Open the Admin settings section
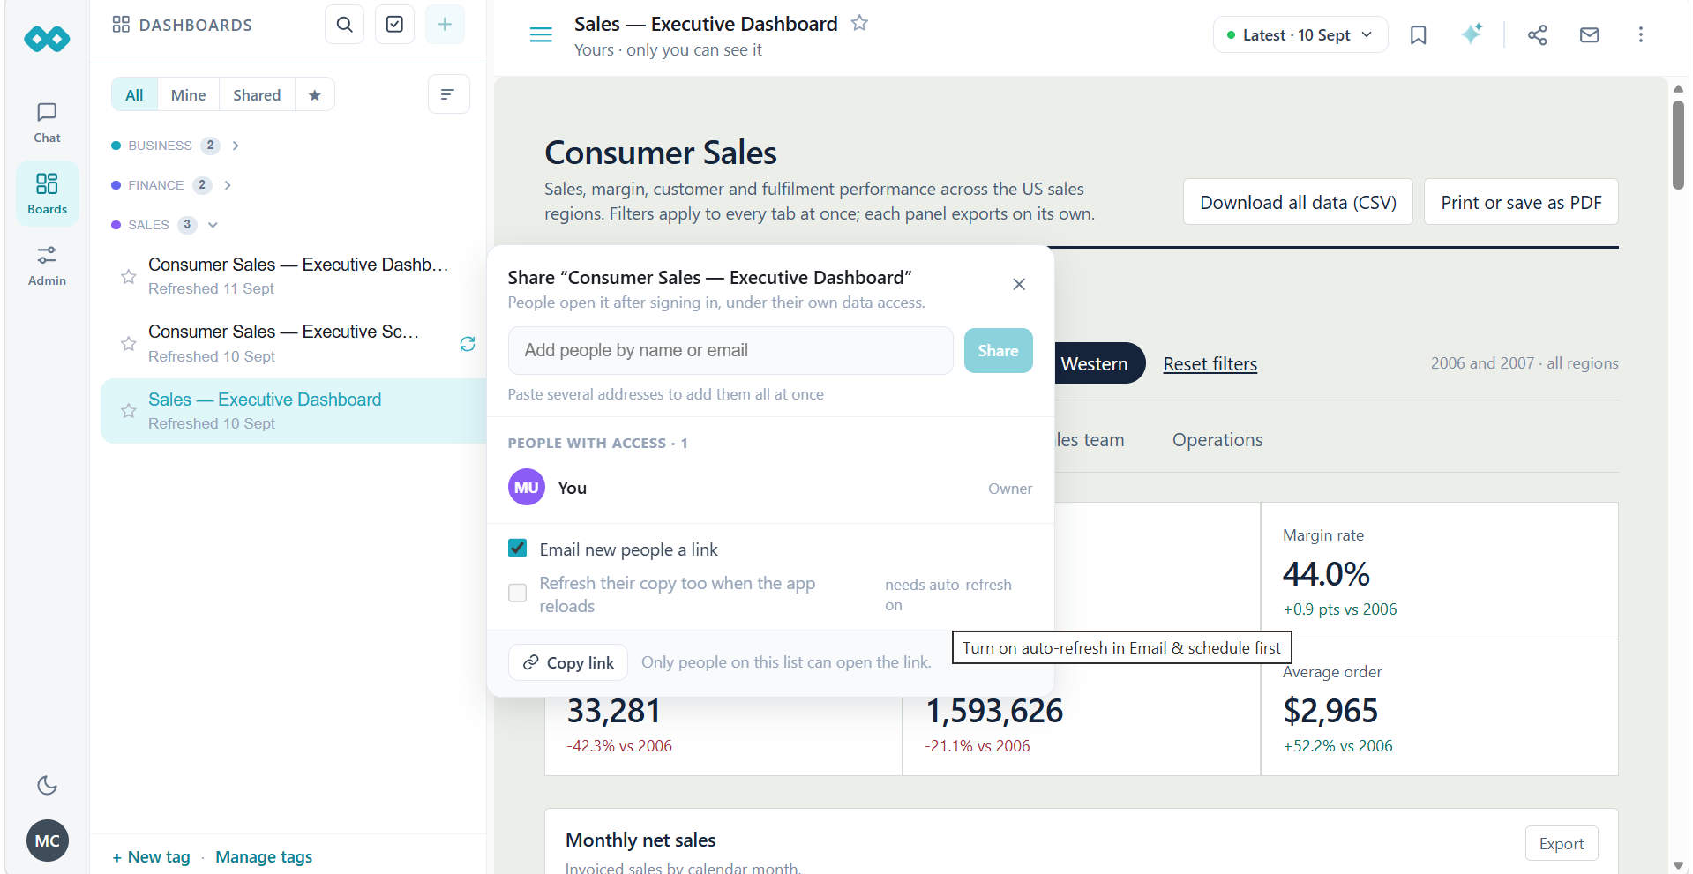1693x874 pixels. pos(47,265)
